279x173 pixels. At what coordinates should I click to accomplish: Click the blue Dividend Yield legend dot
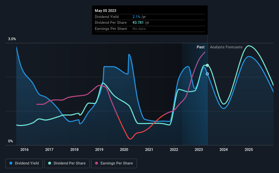[11, 163]
